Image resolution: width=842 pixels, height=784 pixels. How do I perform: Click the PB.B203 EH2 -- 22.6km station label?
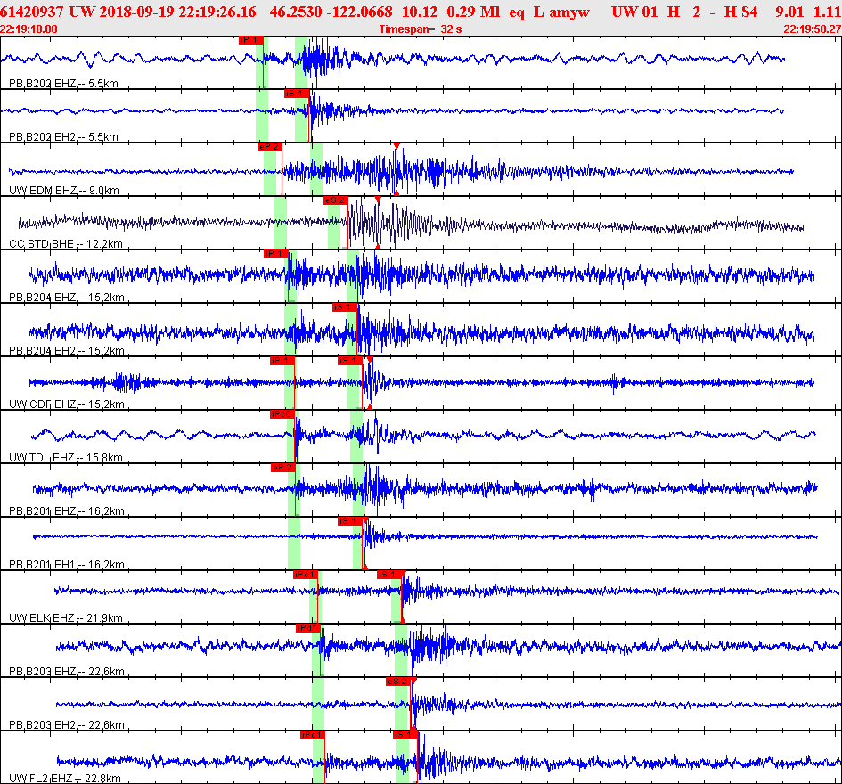point(67,724)
